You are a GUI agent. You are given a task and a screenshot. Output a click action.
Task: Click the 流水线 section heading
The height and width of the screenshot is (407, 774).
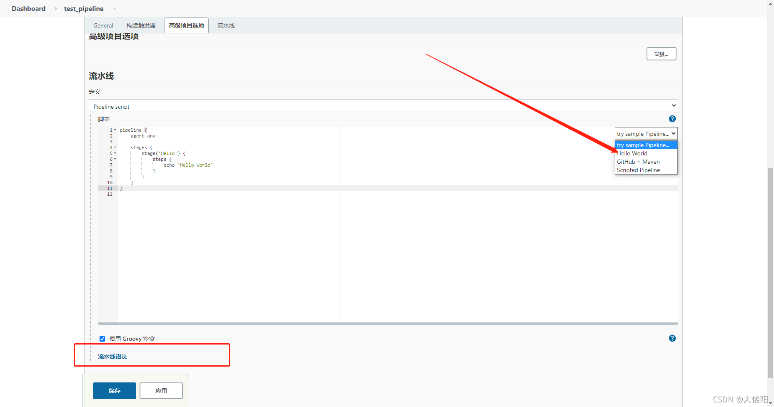tap(101, 76)
